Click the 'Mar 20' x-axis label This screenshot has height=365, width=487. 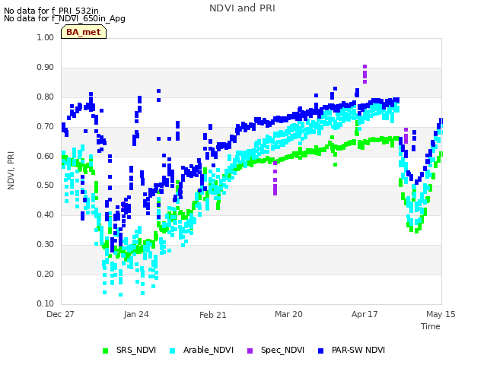(288, 314)
